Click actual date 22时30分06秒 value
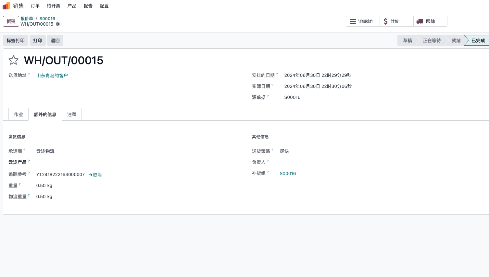 318,86
